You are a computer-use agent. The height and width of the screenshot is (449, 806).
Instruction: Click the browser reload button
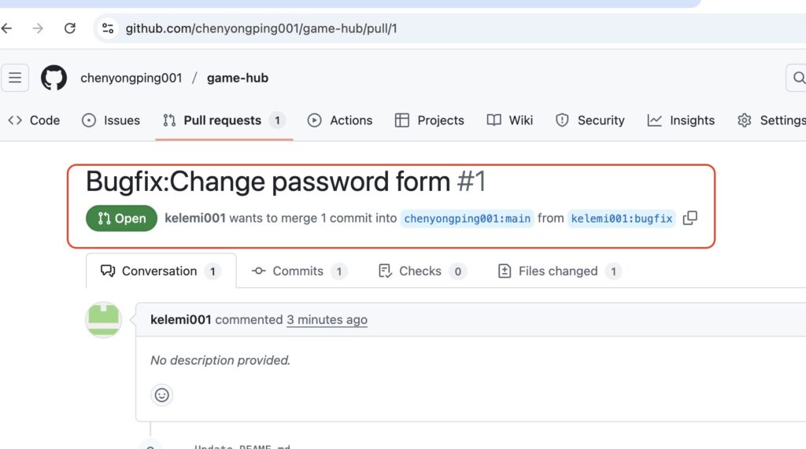70,28
